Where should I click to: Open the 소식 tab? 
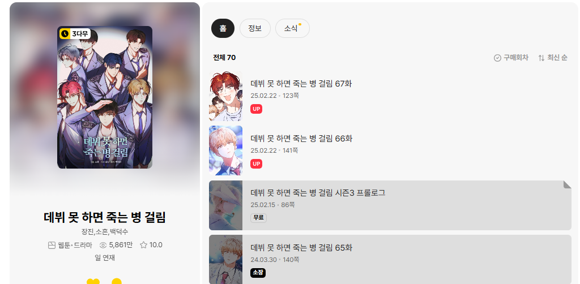pyautogui.click(x=292, y=28)
